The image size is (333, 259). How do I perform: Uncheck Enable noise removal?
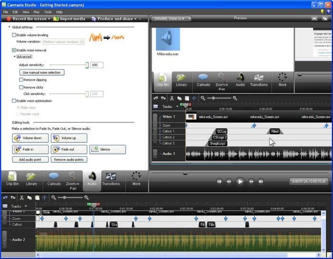(14, 50)
